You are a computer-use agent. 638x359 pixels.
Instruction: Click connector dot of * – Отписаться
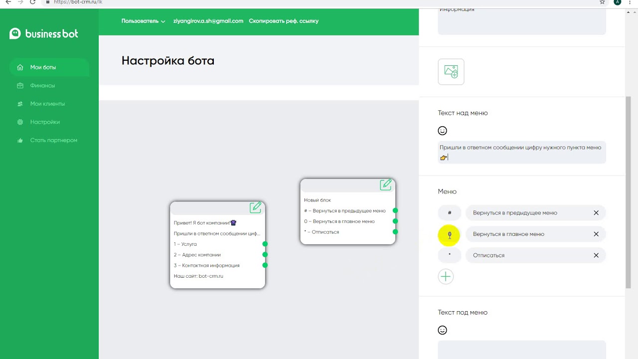click(x=395, y=231)
